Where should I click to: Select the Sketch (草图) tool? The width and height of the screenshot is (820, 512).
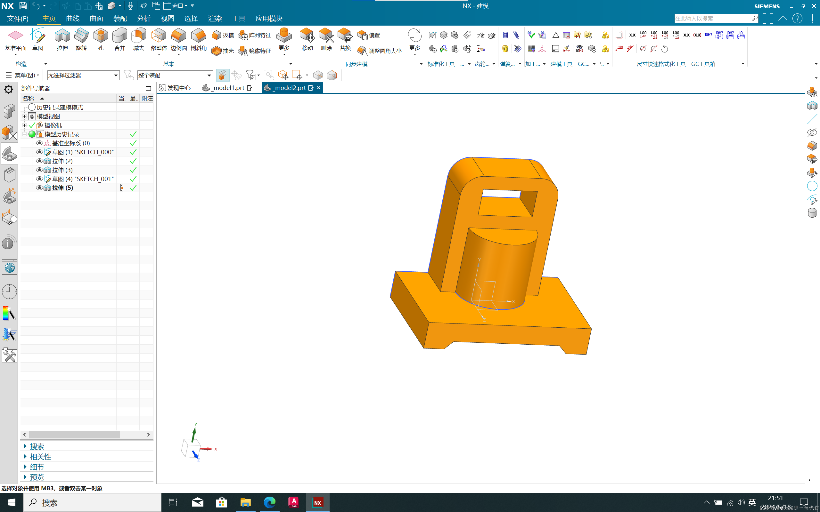(37, 40)
